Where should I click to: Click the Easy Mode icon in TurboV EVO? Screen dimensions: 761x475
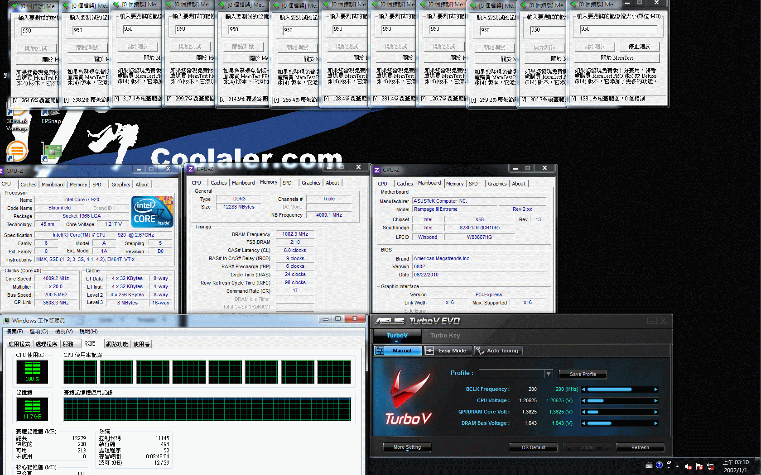point(430,351)
